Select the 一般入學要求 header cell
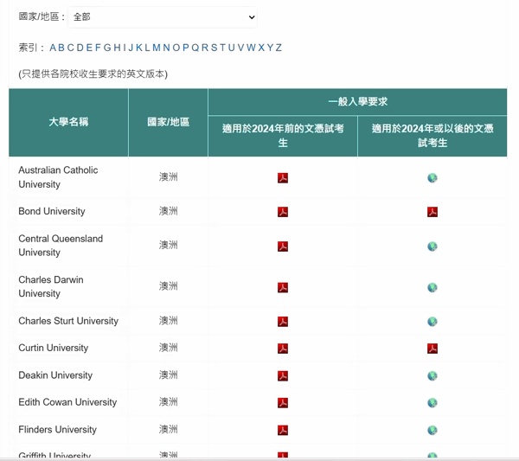519x461 pixels. (x=357, y=102)
